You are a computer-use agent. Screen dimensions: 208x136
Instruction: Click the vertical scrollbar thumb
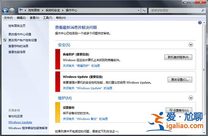(x=204, y=69)
